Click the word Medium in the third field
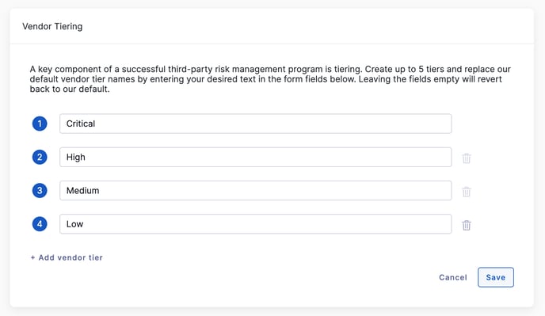 (x=82, y=191)
